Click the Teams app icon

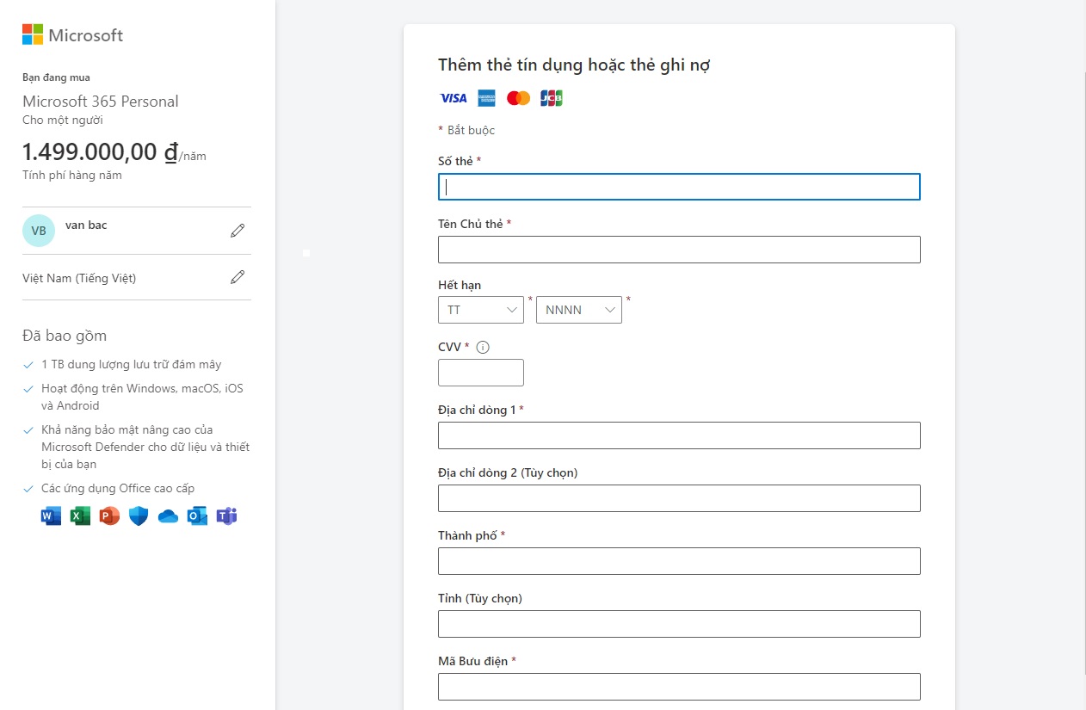coord(226,516)
